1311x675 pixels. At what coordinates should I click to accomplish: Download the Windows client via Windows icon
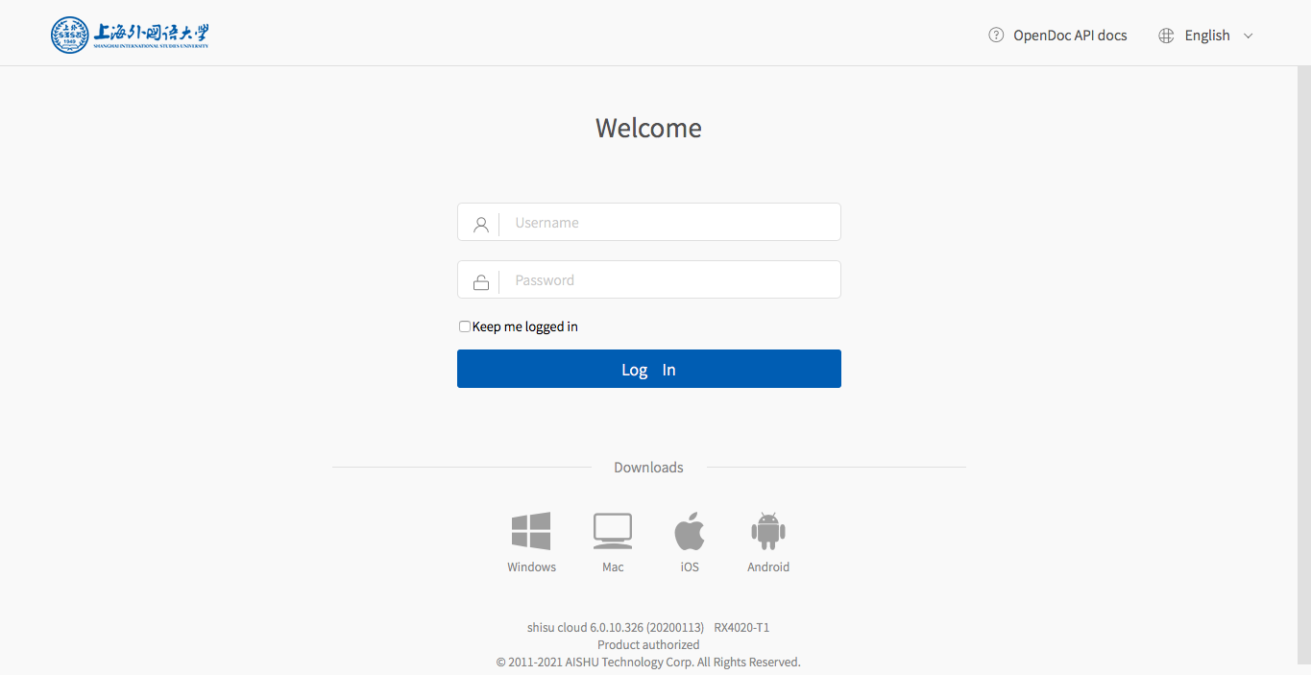(x=531, y=531)
